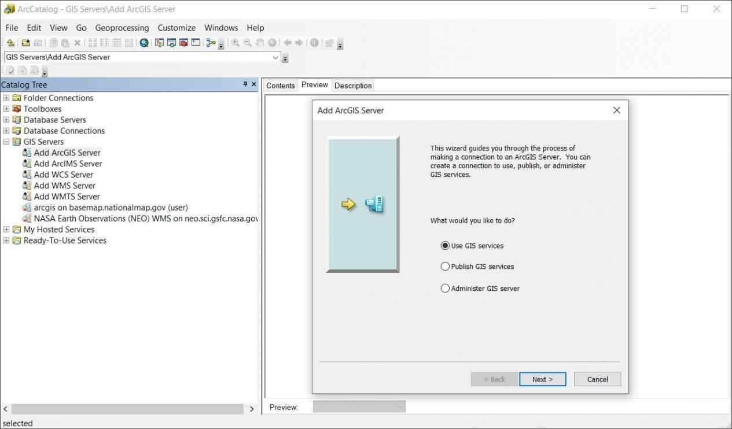Collapse the GIS Servers node

click(x=6, y=142)
